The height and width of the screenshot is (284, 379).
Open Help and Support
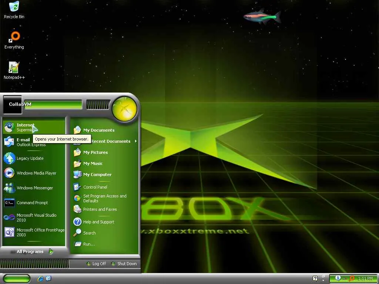coord(105,222)
